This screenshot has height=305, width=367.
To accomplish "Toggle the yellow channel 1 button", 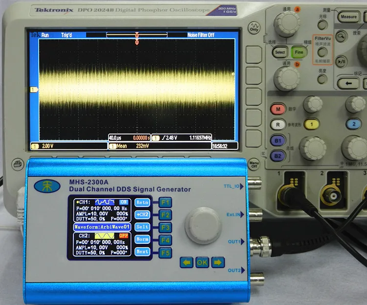I will click(312, 124).
